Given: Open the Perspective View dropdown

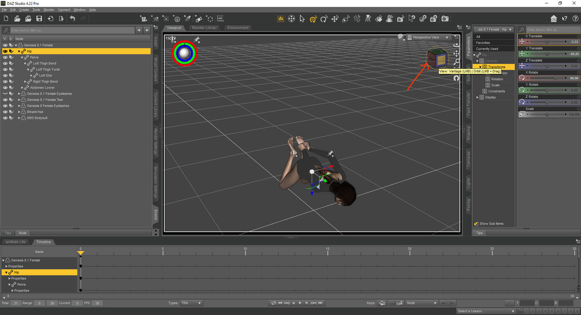Looking at the screenshot, I should [428, 37].
